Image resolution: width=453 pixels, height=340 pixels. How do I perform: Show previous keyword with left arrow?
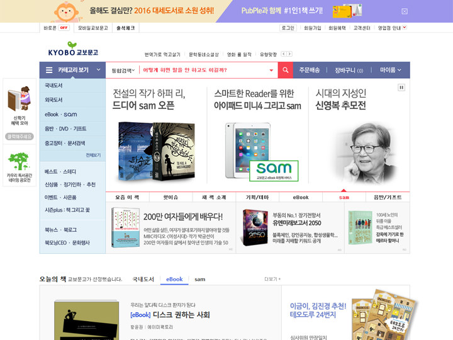(284, 54)
